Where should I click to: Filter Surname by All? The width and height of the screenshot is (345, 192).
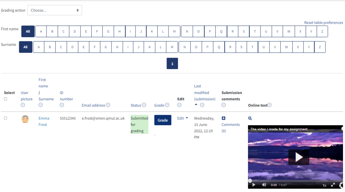pos(26,47)
